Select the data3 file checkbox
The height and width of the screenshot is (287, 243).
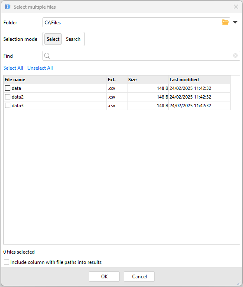7,106
